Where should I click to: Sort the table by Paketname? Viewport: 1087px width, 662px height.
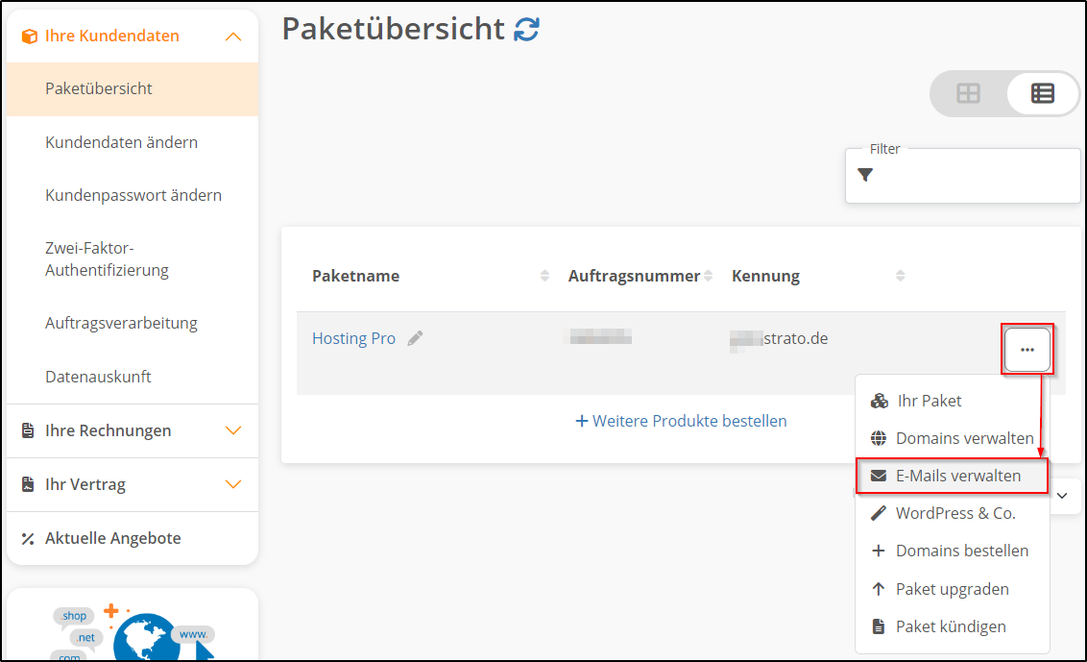tap(543, 275)
